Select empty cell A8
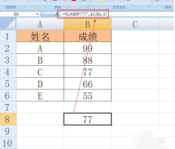 [40, 119]
